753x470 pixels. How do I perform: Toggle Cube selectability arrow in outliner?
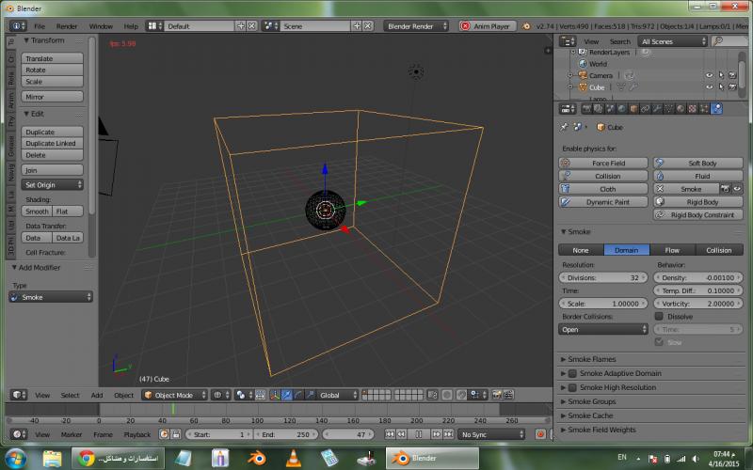coord(721,87)
